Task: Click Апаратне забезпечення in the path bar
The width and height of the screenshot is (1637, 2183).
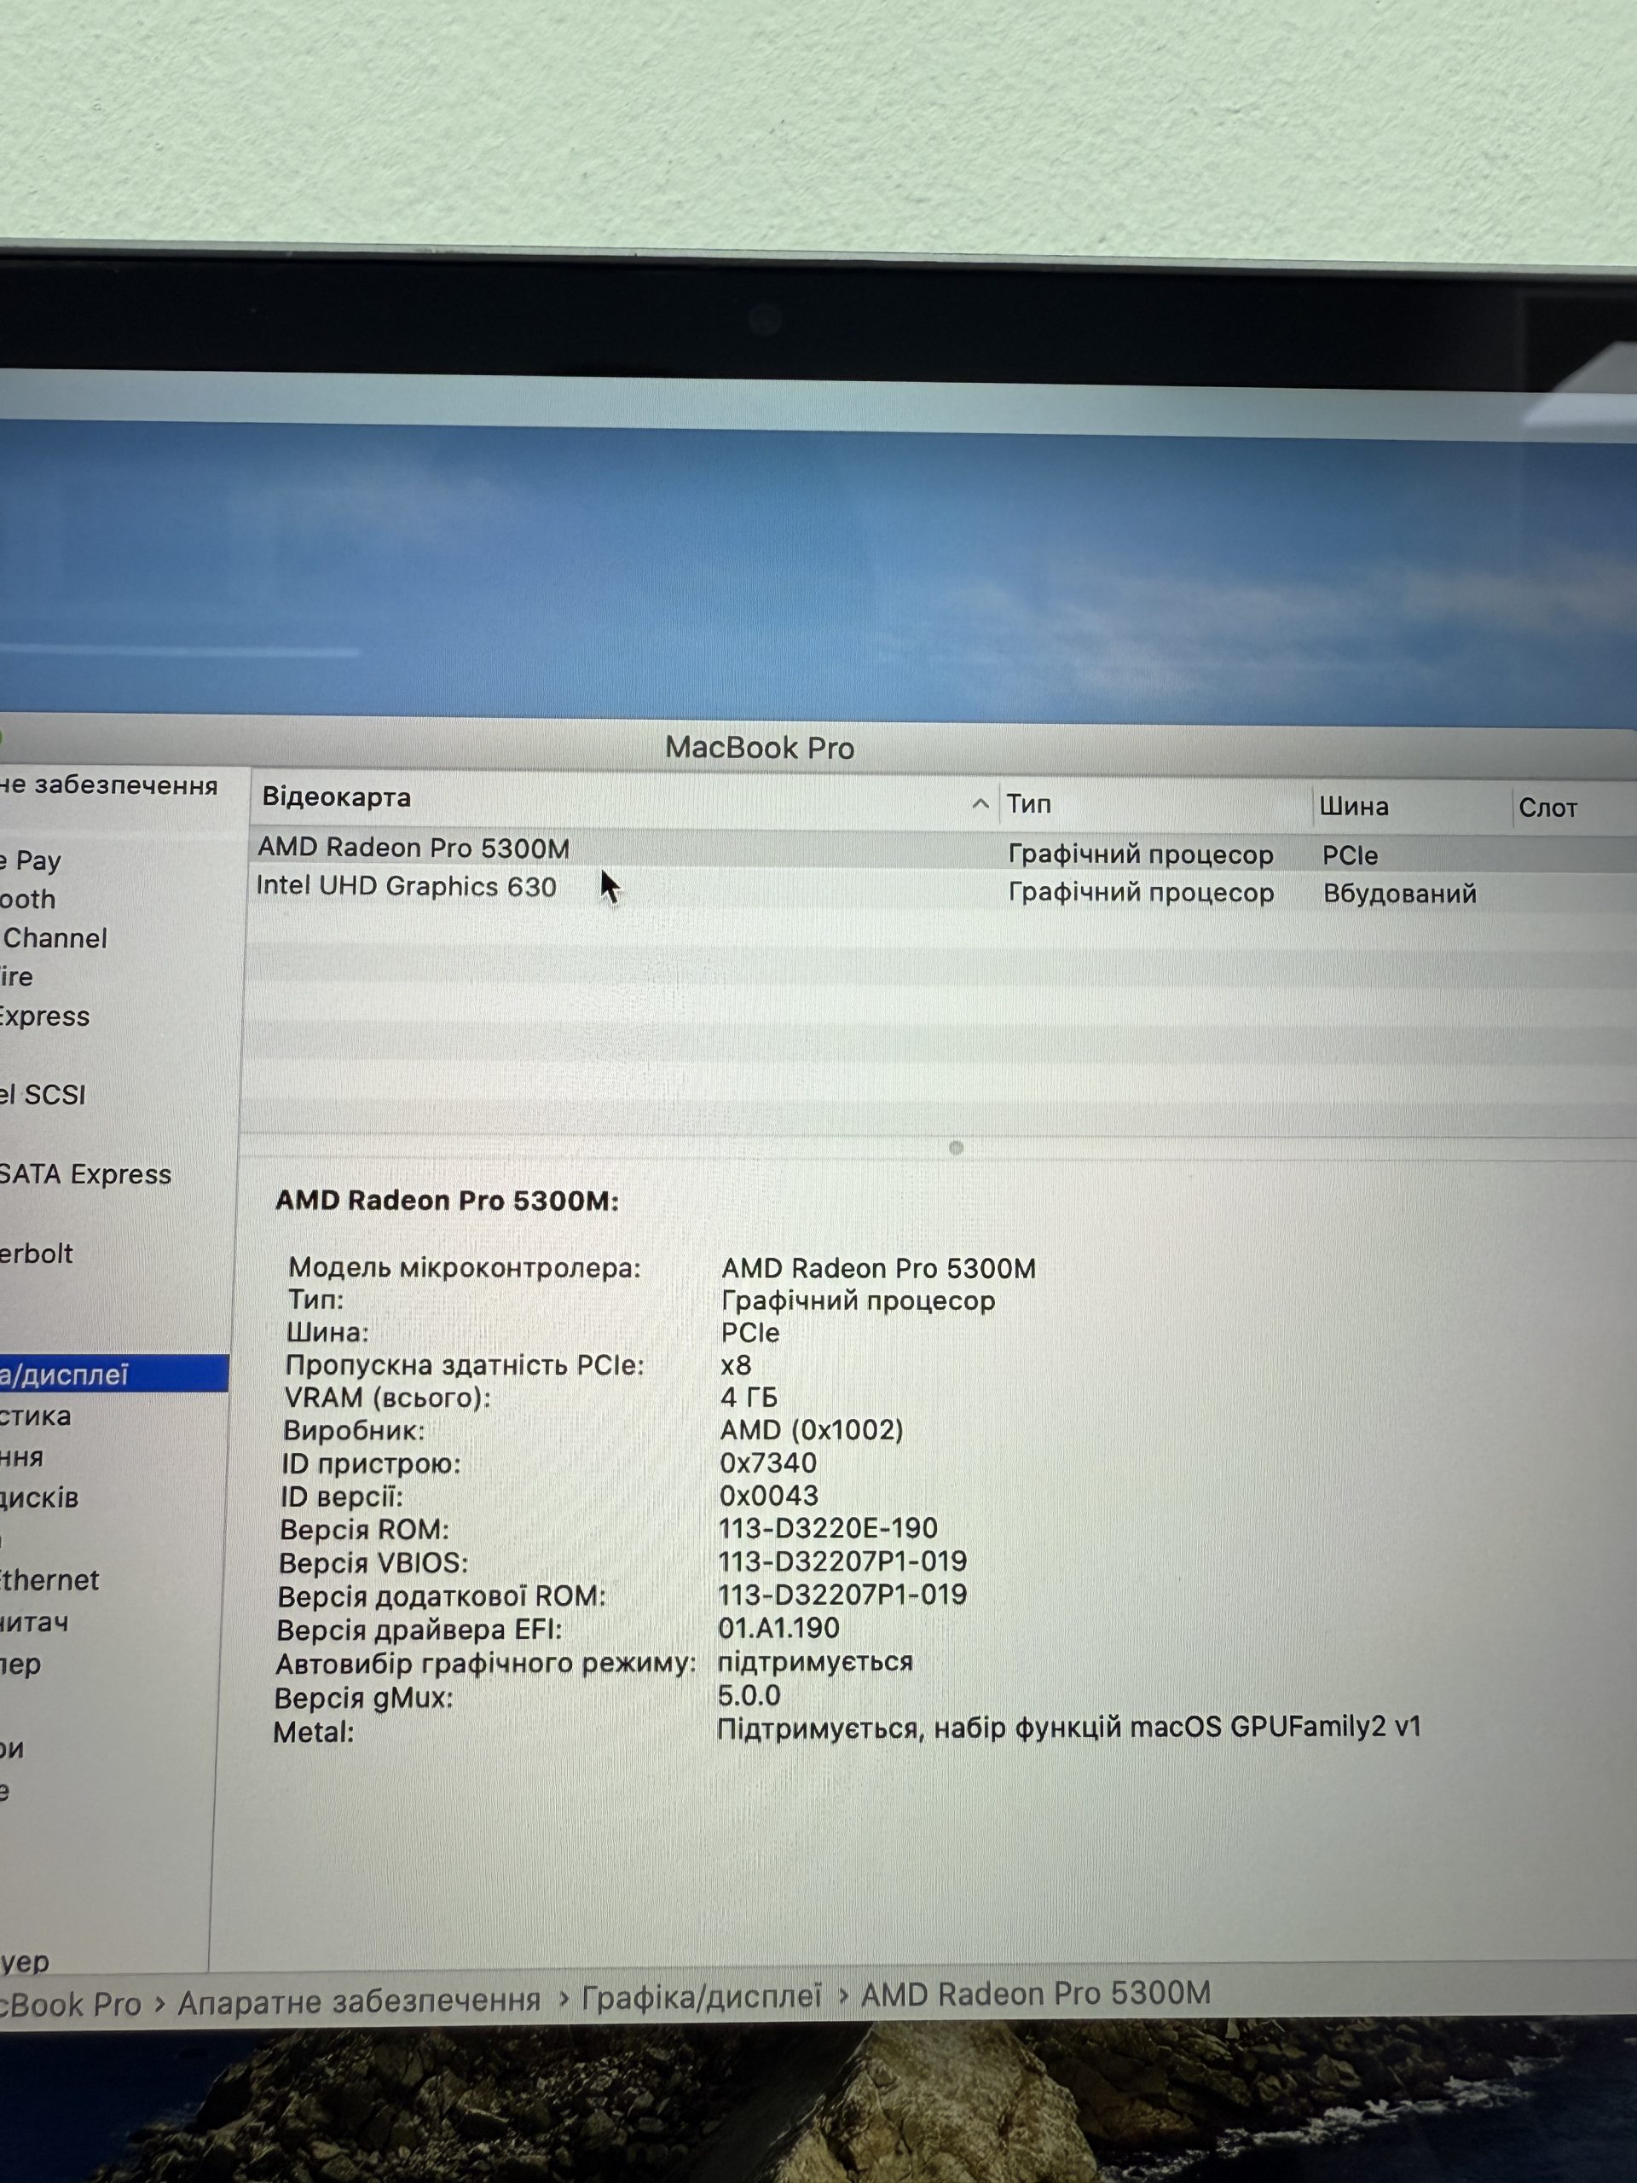Action: [359, 2001]
